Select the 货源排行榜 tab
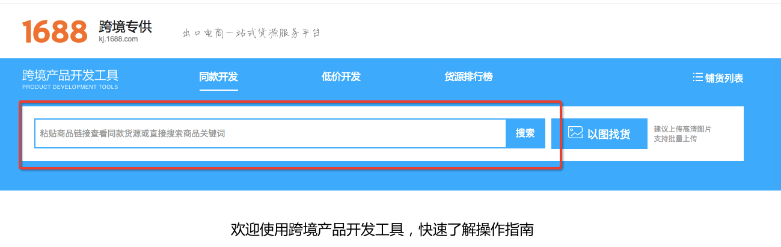 point(468,77)
